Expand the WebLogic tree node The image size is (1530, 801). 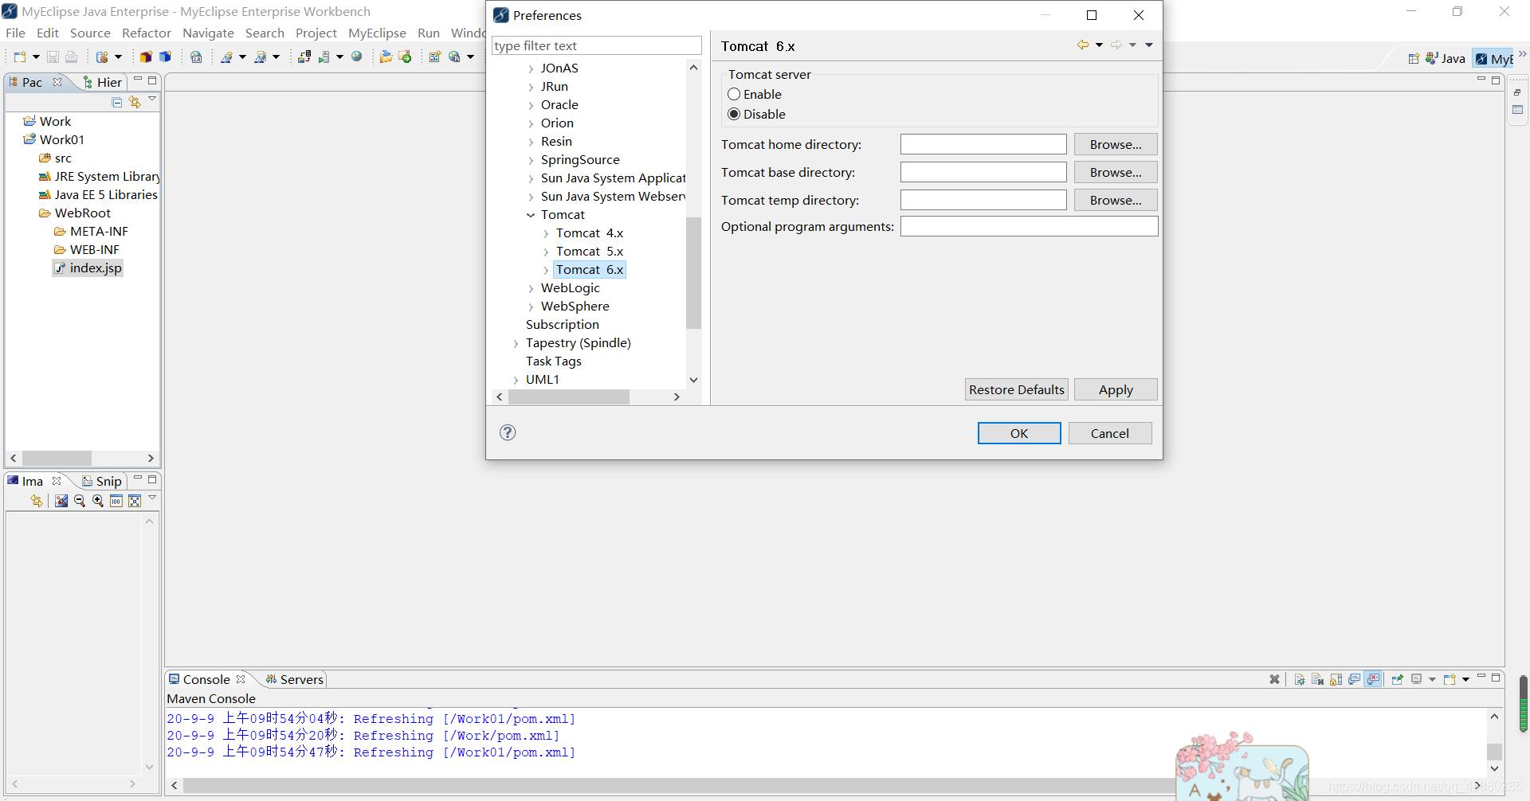[x=531, y=288]
